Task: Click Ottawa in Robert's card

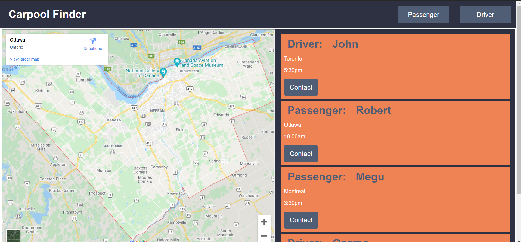Action: [x=293, y=125]
